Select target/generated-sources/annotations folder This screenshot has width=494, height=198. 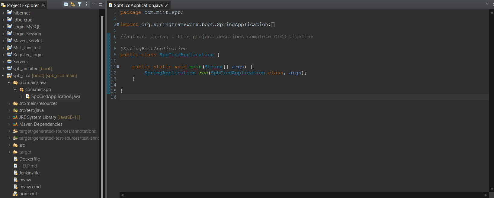click(x=58, y=131)
